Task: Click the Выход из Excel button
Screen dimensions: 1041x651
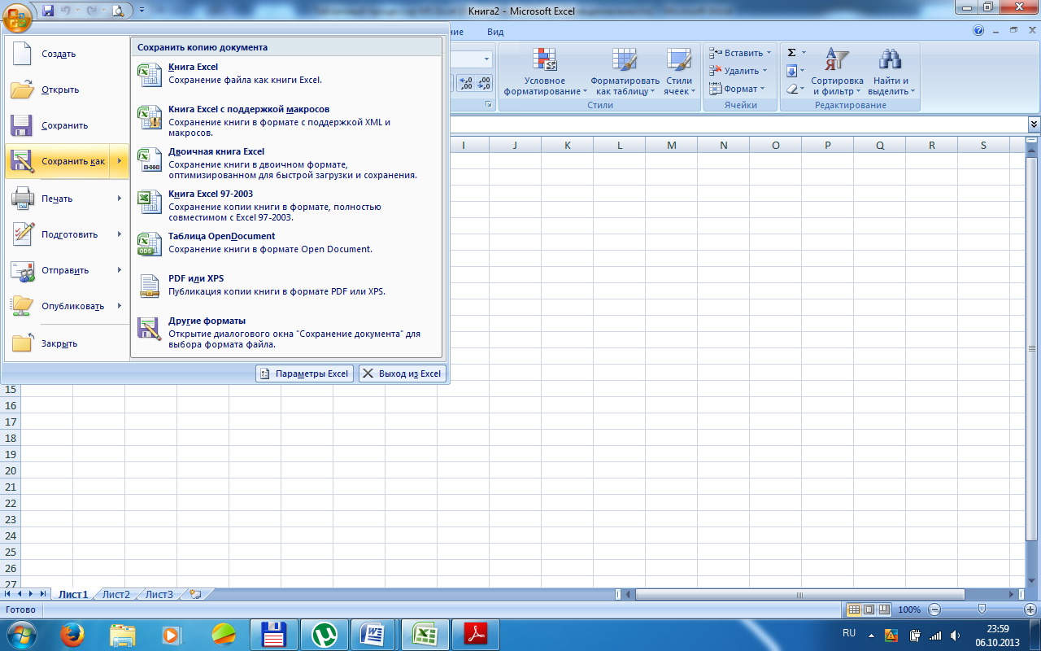Action: tap(403, 374)
